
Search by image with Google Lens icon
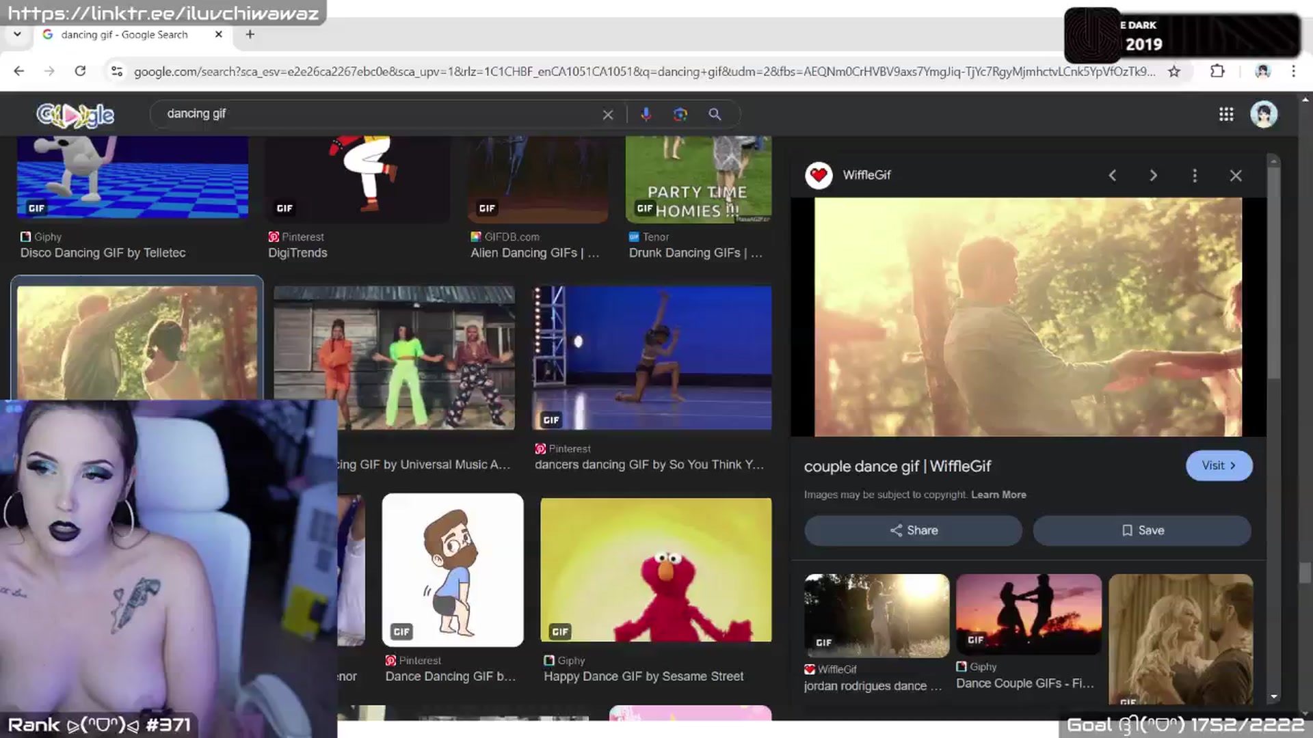[680, 114]
